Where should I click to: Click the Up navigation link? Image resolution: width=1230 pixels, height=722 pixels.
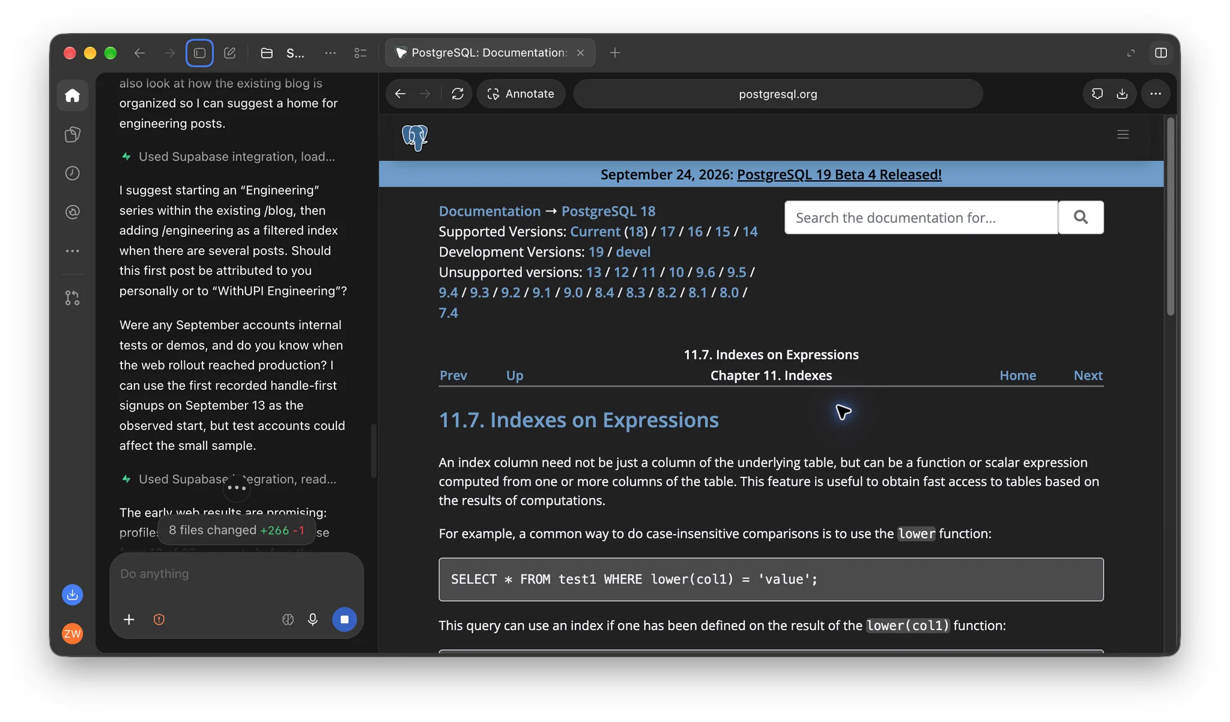(515, 375)
